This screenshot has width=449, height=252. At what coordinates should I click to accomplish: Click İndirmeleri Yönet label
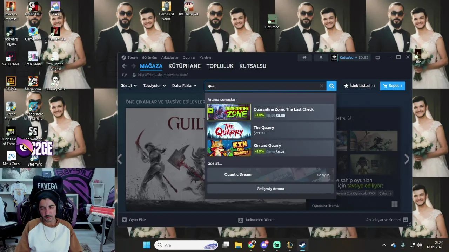tap(260, 220)
